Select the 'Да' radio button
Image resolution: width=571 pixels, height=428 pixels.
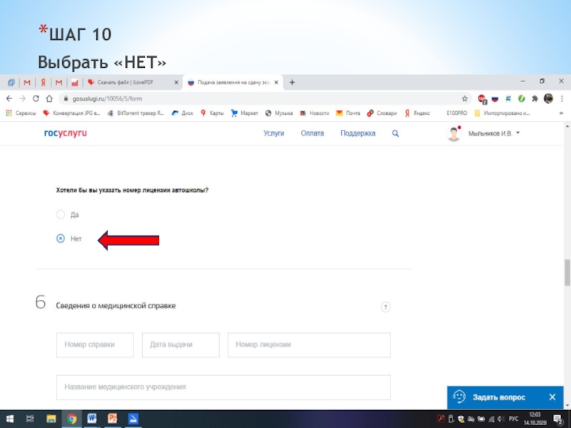[61, 214]
